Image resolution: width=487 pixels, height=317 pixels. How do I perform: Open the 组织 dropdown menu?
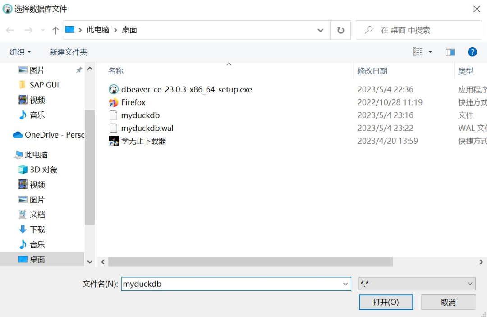click(20, 51)
